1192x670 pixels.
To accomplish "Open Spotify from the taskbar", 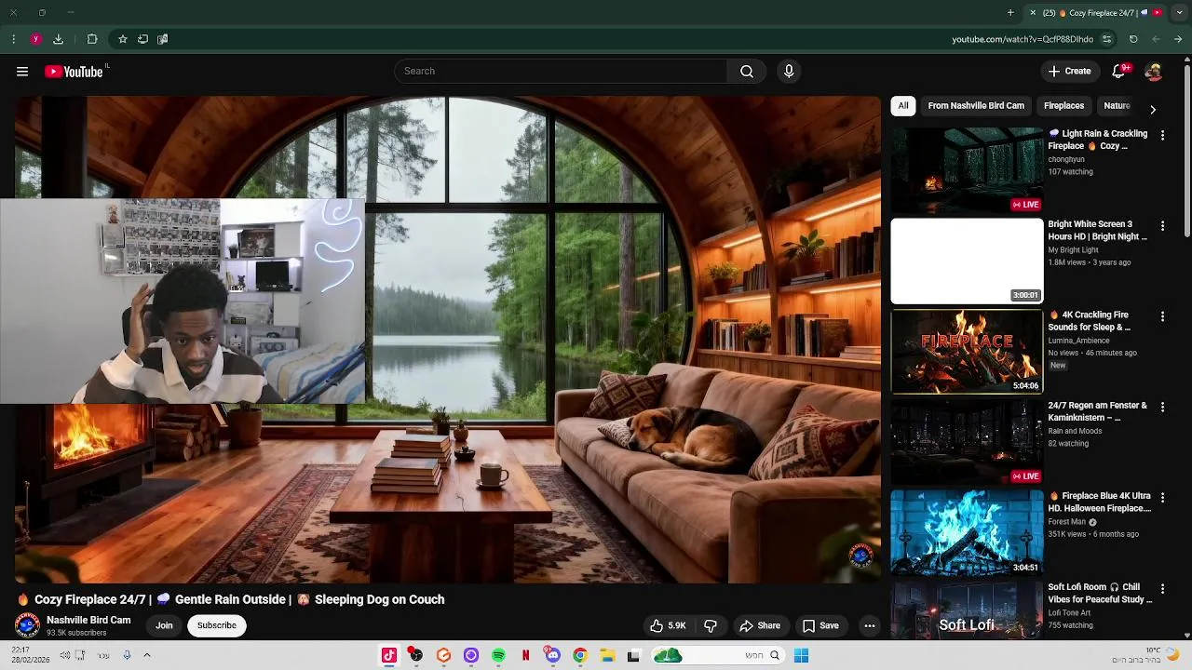I will coord(498,656).
